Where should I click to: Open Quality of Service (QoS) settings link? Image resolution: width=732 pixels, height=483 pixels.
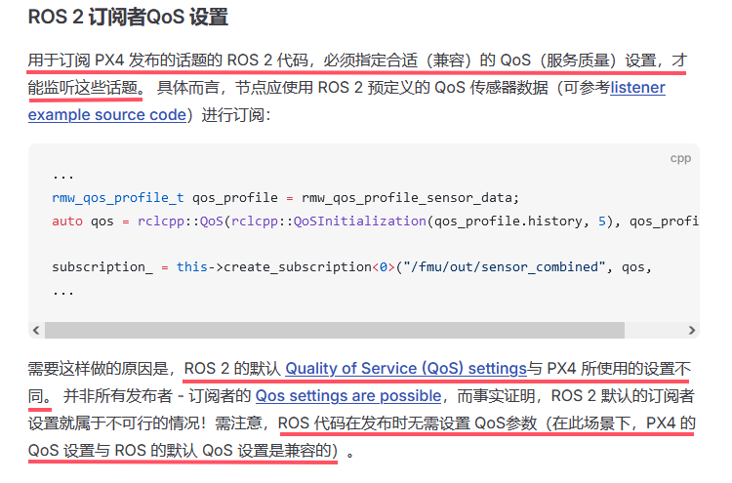coord(406,369)
